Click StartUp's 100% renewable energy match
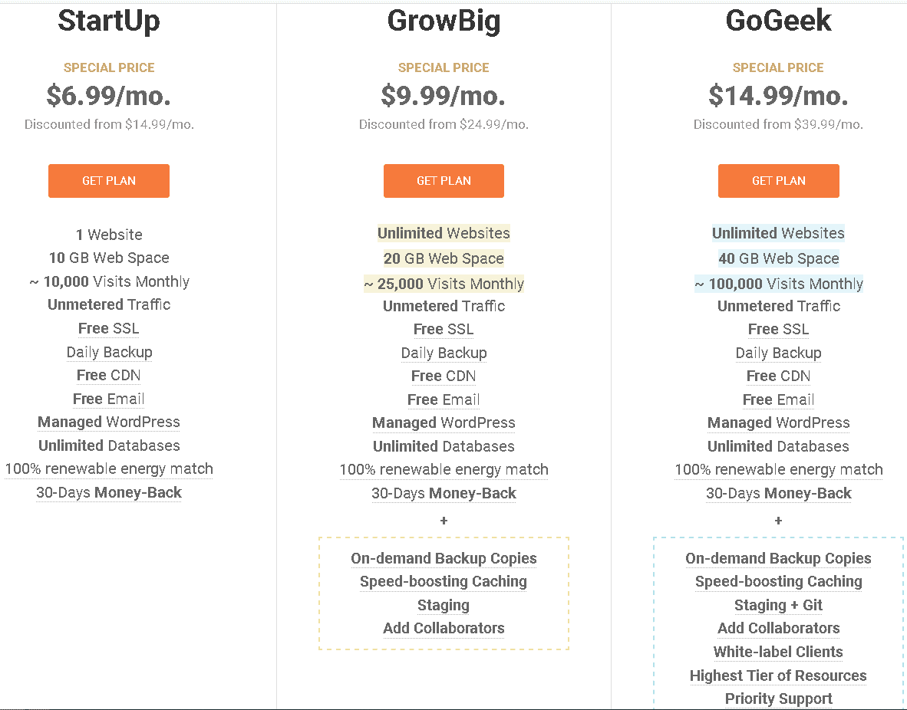907x710 pixels. [109, 469]
